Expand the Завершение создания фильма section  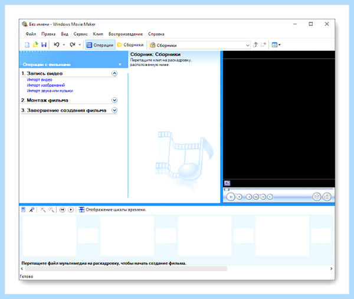coord(114,110)
